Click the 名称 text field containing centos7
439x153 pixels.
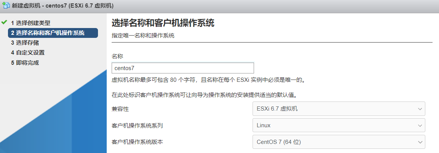click(183, 68)
